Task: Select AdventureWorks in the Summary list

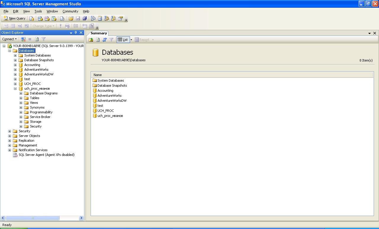Action: click(110, 96)
